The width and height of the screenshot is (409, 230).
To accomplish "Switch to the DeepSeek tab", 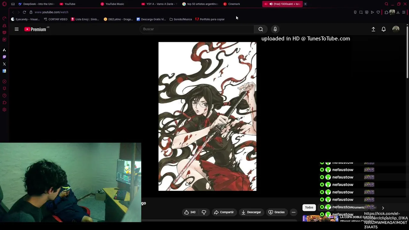I will point(36,4).
